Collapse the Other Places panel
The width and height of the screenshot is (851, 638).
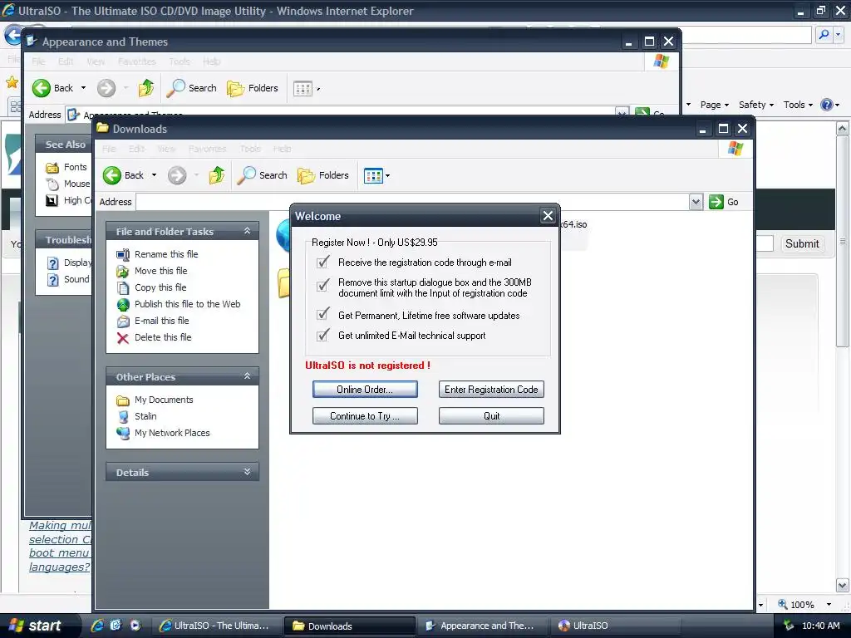247,376
